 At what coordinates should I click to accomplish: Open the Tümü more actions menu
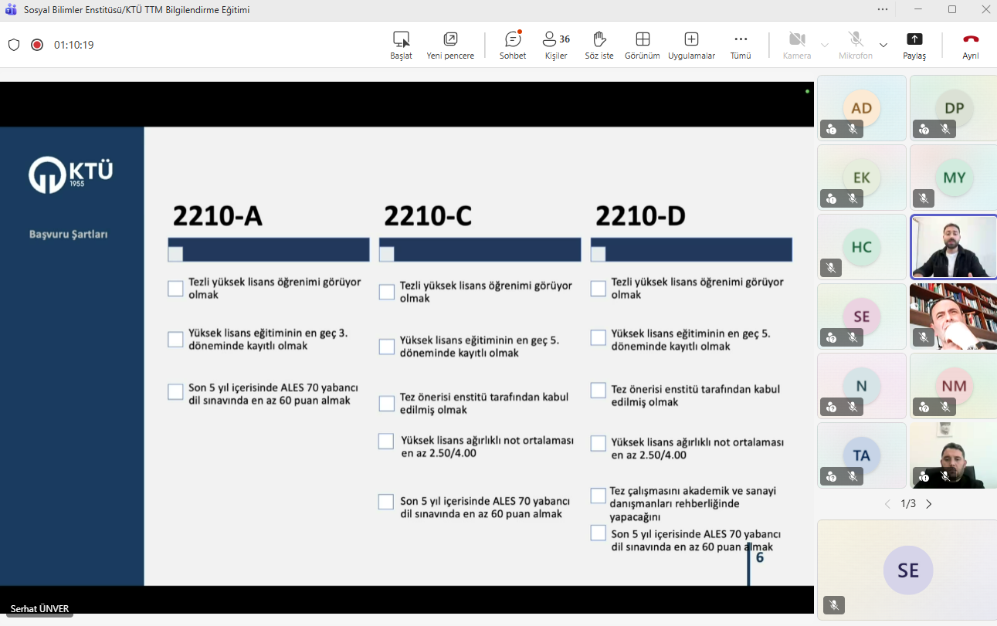[741, 45]
